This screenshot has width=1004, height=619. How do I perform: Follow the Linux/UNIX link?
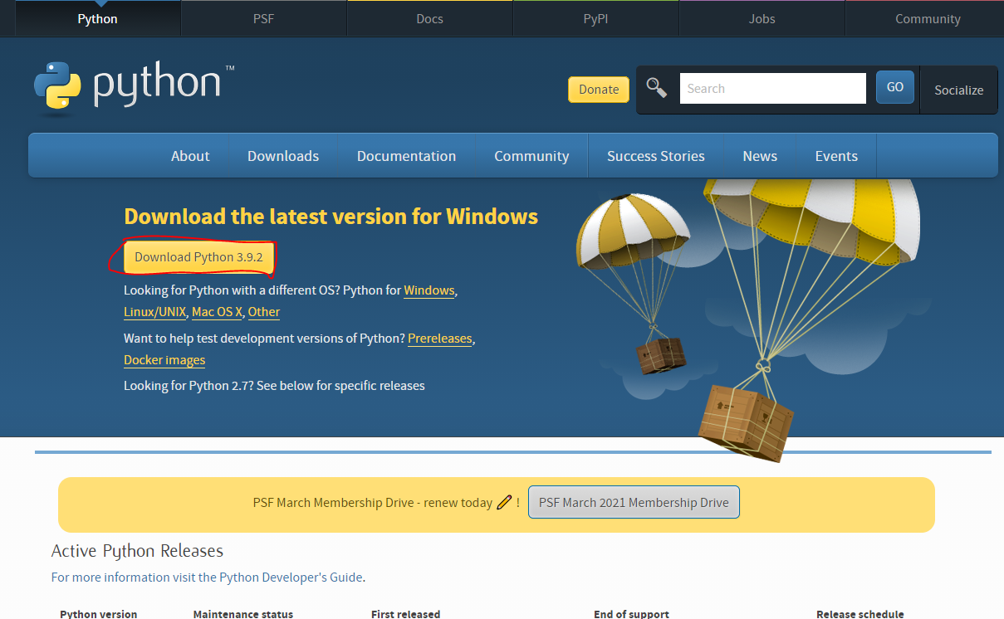coord(154,312)
